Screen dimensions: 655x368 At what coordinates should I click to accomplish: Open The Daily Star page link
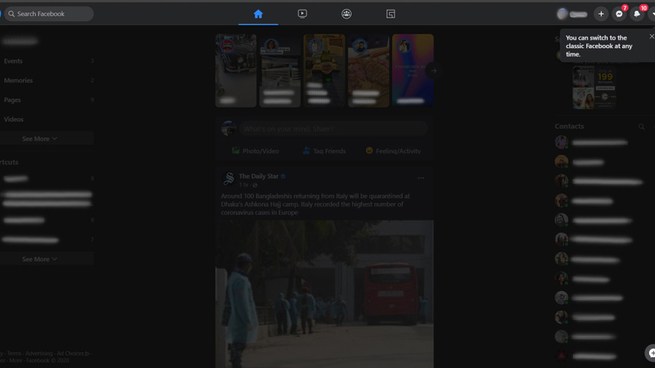pos(258,176)
